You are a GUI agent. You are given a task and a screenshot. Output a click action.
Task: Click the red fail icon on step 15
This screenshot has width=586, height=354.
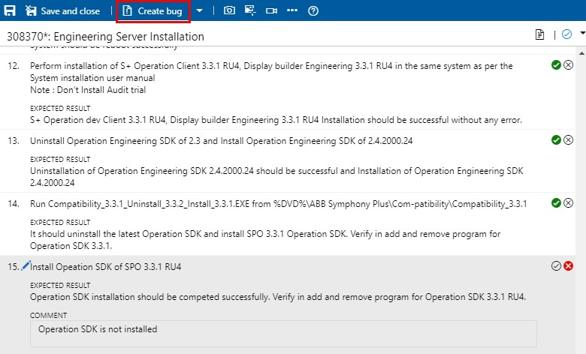[x=569, y=266]
